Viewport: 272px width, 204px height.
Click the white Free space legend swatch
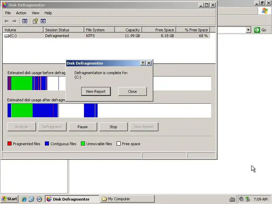pyautogui.click(x=119, y=143)
